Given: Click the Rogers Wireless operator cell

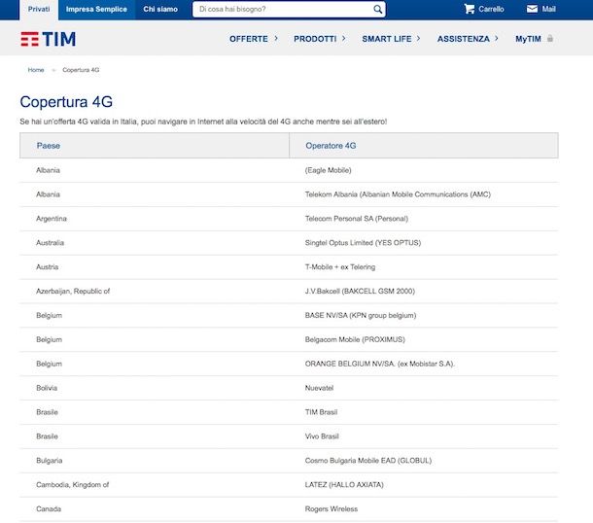Looking at the screenshot, I should (331, 509).
